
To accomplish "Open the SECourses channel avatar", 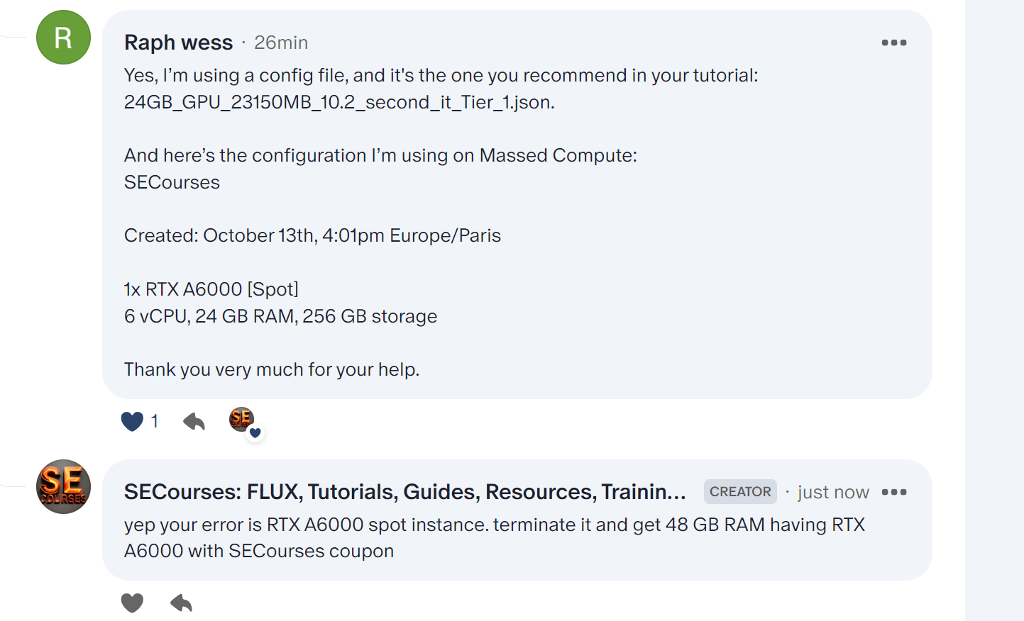I will click(x=63, y=487).
